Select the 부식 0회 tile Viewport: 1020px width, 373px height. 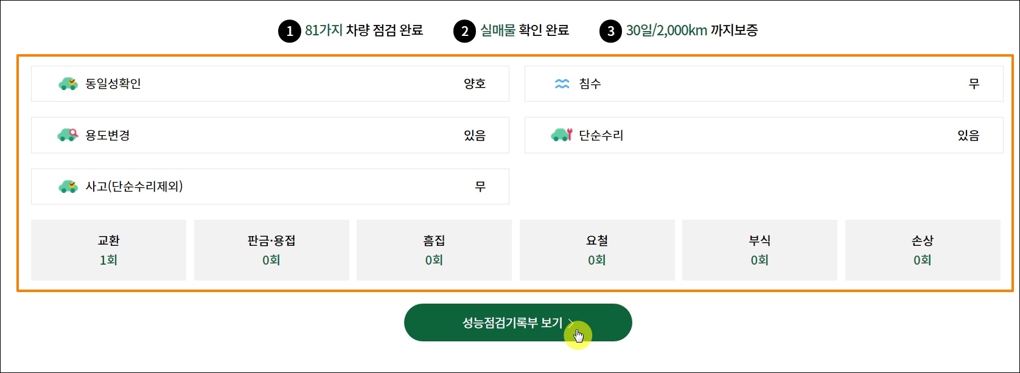[760, 250]
